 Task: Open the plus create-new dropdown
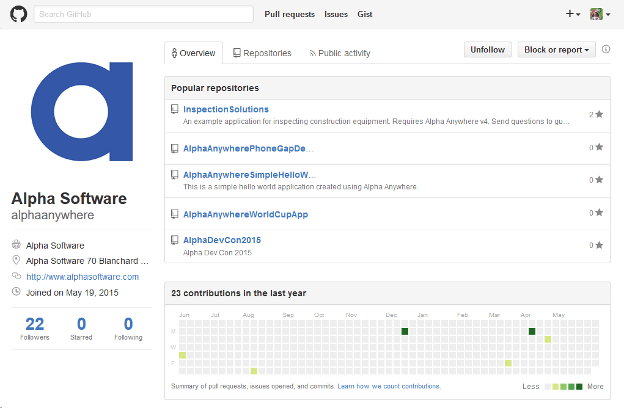click(x=573, y=14)
